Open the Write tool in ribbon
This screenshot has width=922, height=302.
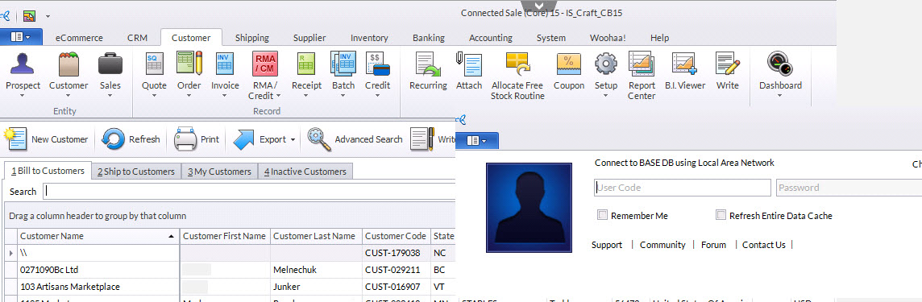tap(728, 64)
